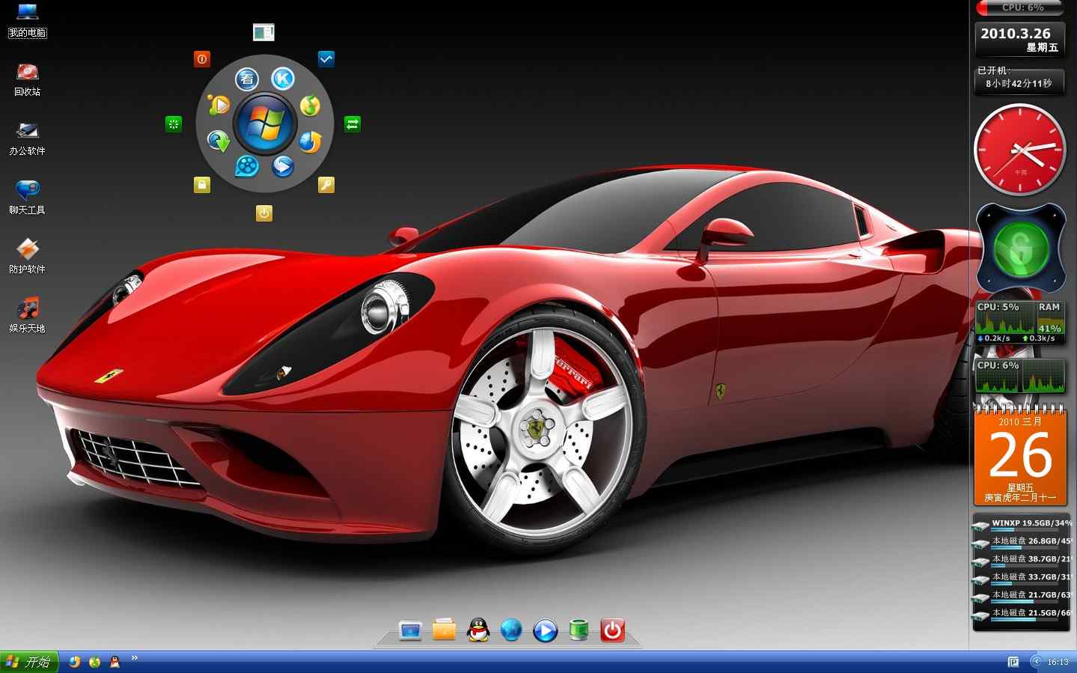The height and width of the screenshot is (673, 1077).
Task: Click the 本地磁盘 38.7GB drive entry
Action: pyautogui.click(x=1022, y=561)
